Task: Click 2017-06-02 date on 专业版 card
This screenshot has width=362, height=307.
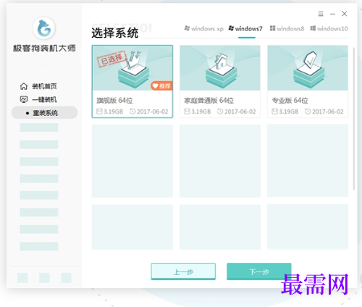Action: point(328,112)
